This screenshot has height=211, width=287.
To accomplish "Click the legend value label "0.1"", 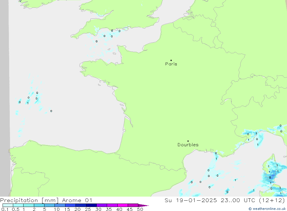I will pyautogui.click(x=5, y=209).
